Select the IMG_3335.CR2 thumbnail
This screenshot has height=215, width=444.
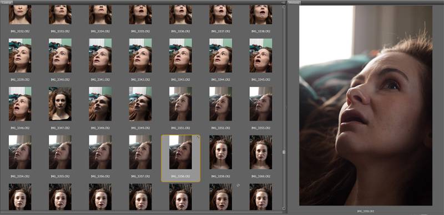140,14
